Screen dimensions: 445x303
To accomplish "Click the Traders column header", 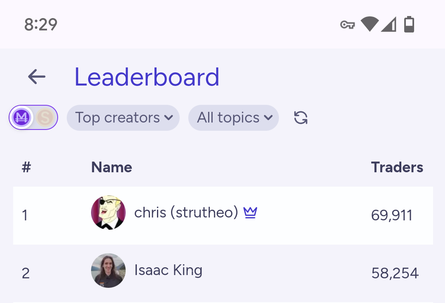I will tap(397, 167).
